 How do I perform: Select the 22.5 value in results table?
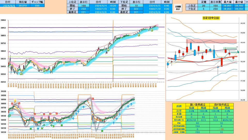203,120
